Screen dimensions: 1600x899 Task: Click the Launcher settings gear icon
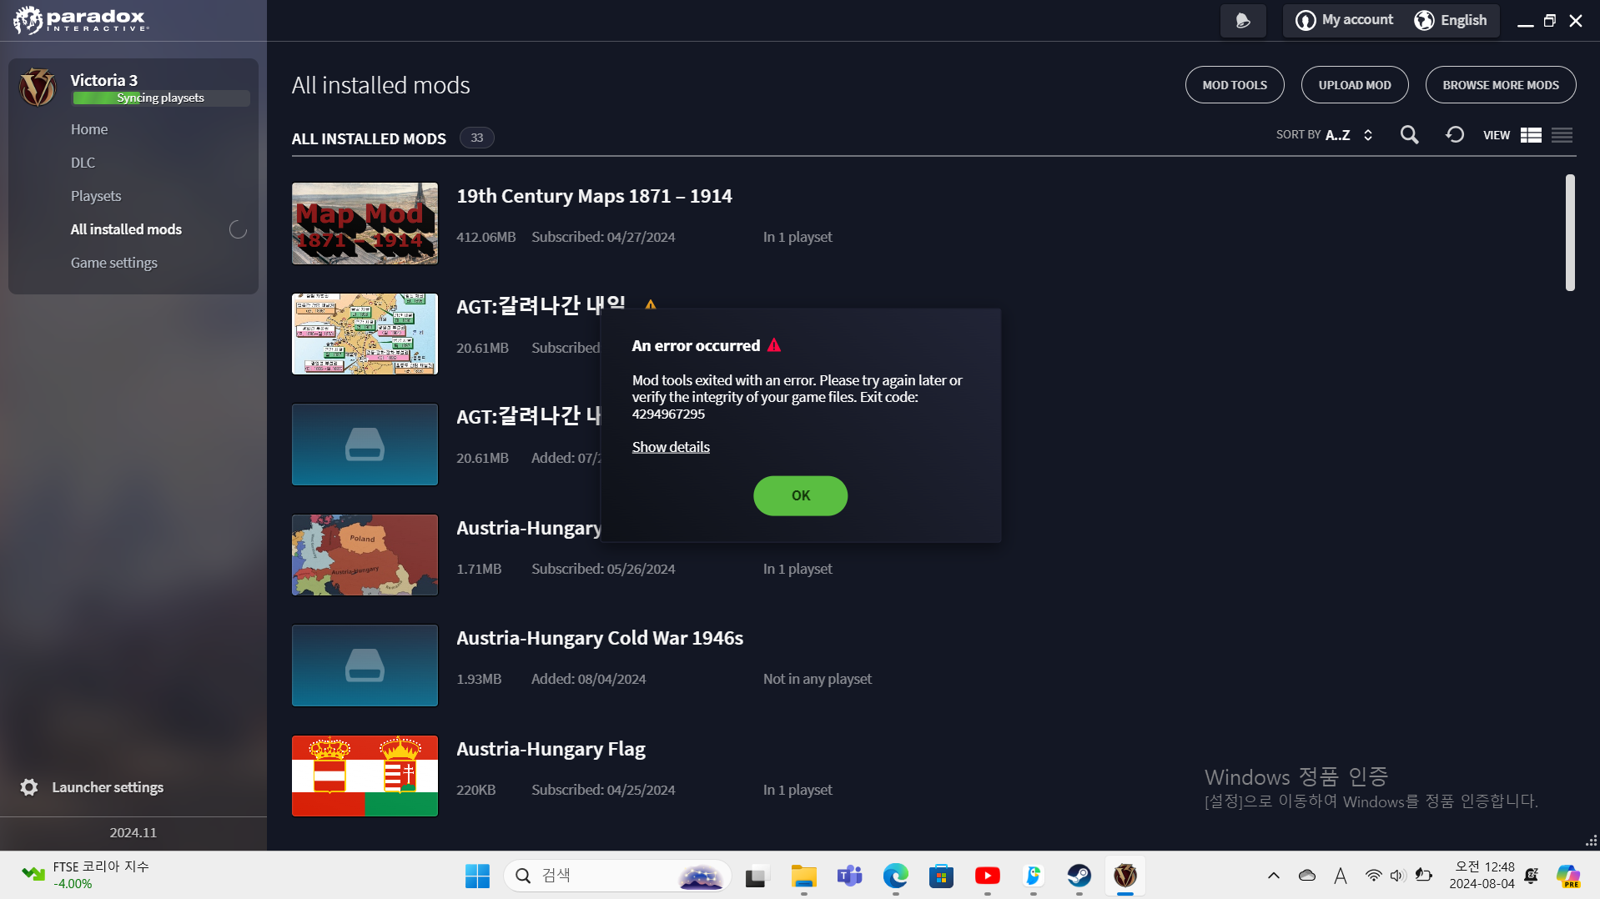pos(29,787)
